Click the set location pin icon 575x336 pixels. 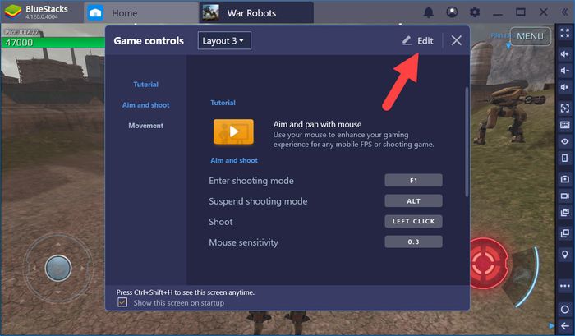[565, 254]
